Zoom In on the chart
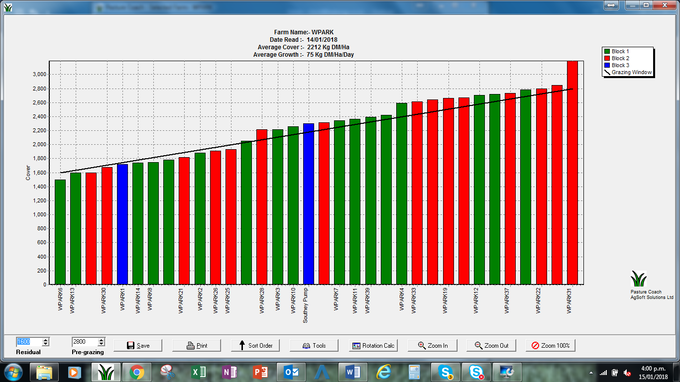This screenshot has width=680, height=382. [x=432, y=345]
